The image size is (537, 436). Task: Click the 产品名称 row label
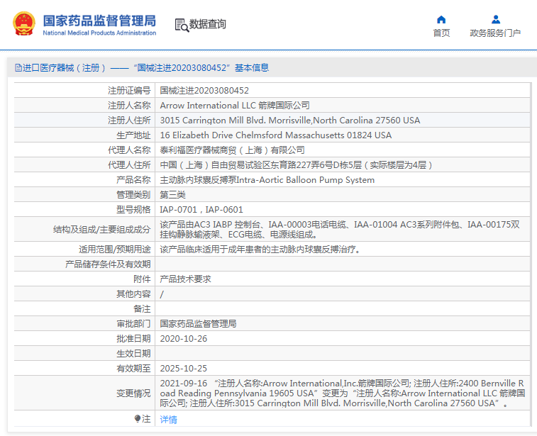(133, 179)
